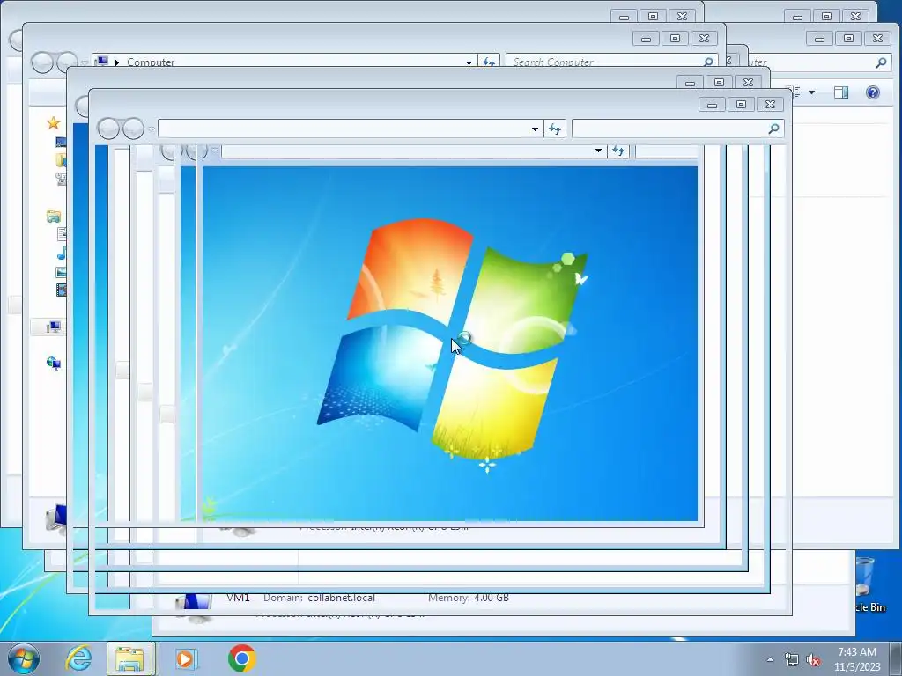
Task: Open the muted volume tray icon
Action: tap(813, 659)
